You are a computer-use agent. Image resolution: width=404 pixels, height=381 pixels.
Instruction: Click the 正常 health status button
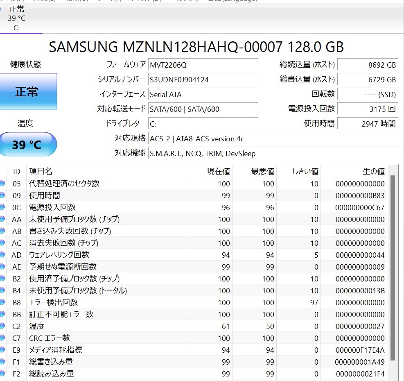tap(27, 91)
